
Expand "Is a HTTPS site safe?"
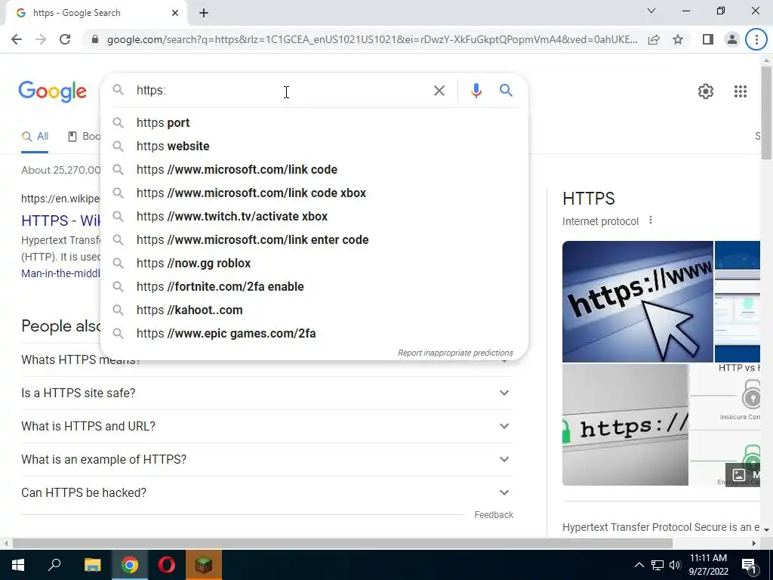267,393
